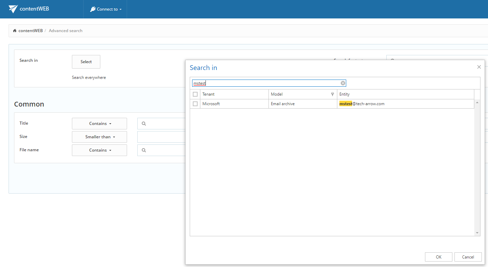
Task: Check the Microsoft tenant row checkbox
Action: [x=195, y=104]
